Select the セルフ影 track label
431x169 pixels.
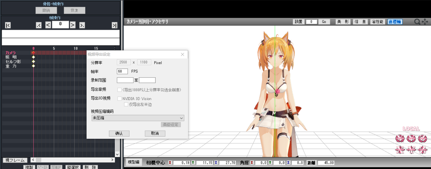click(13, 62)
